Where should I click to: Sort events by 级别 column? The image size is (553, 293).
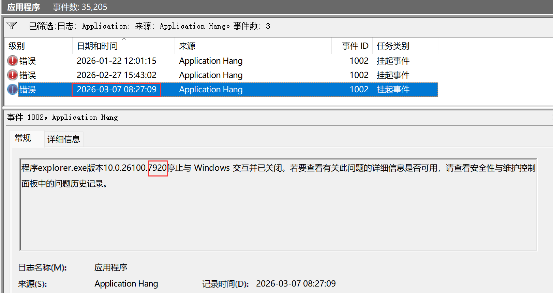click(x=17, y=46)
